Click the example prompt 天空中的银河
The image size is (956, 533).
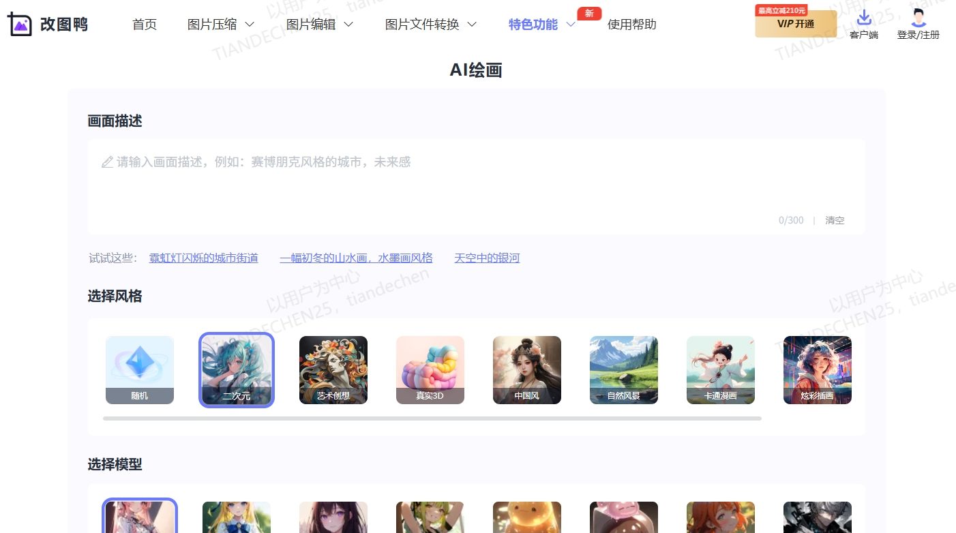(x=487, y=258)
